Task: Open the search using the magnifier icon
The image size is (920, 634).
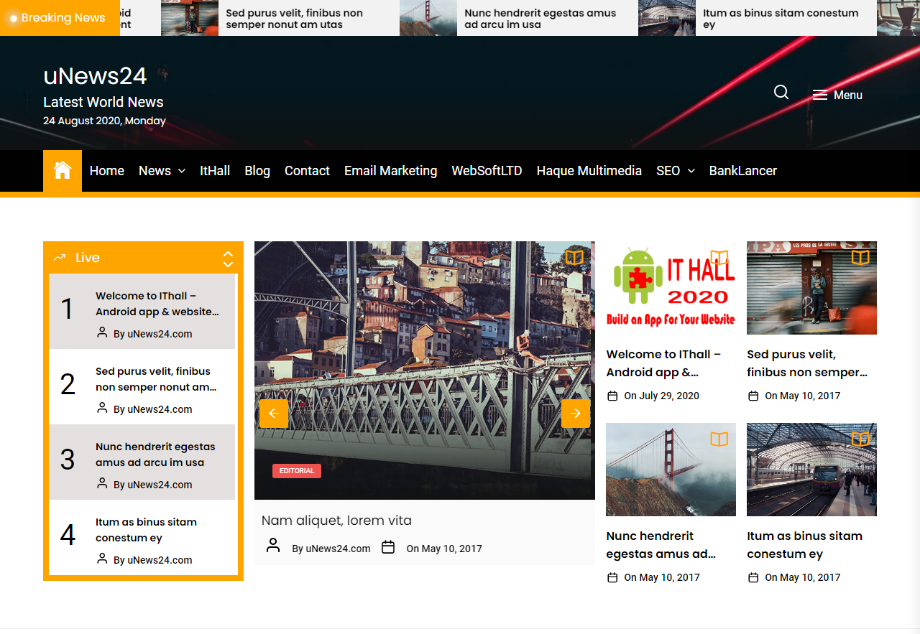Action: pos(781,92)
